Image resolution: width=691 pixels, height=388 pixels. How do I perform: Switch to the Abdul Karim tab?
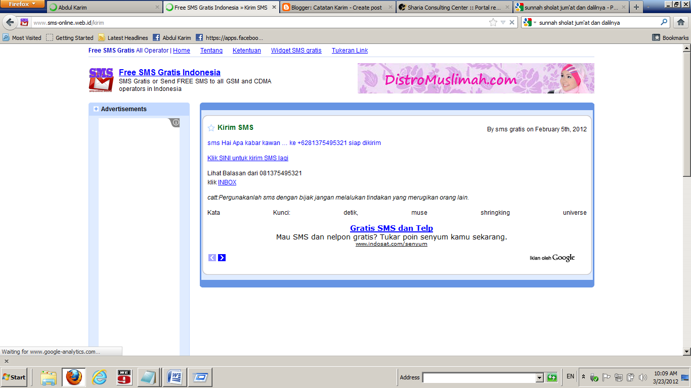coord(104,8)
